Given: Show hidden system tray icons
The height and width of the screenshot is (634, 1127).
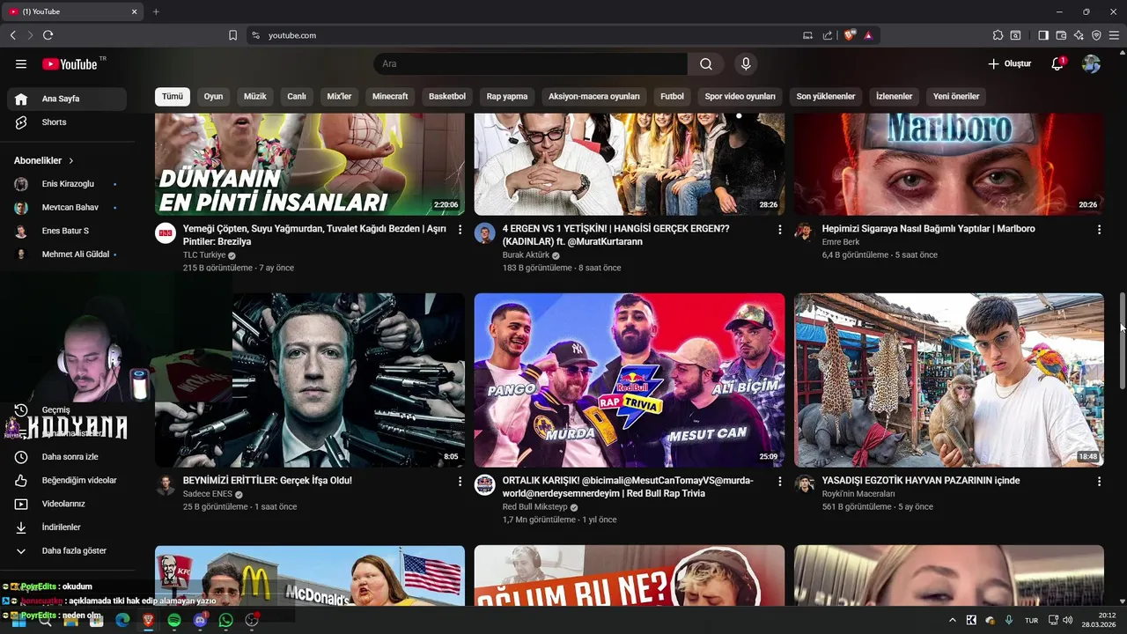Looking at the screenshot, I should [x=952, y=620].
